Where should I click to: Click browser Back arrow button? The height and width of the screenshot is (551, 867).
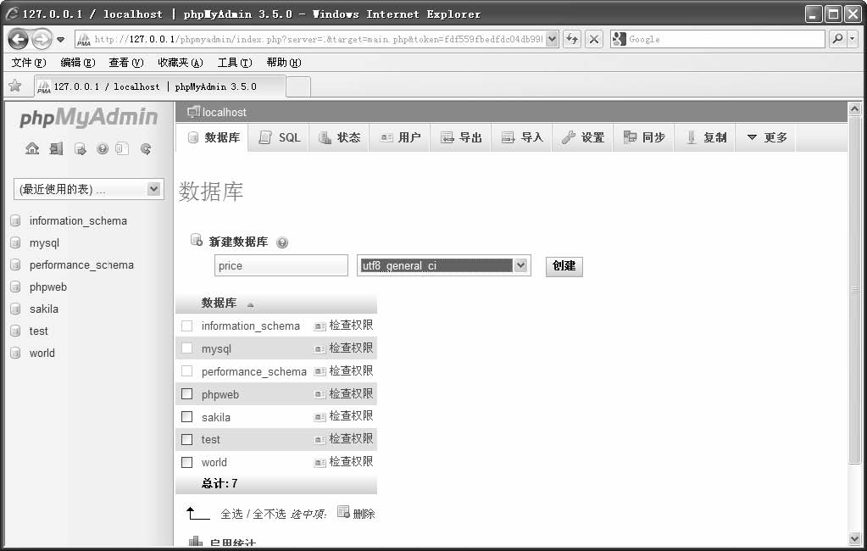19,39
